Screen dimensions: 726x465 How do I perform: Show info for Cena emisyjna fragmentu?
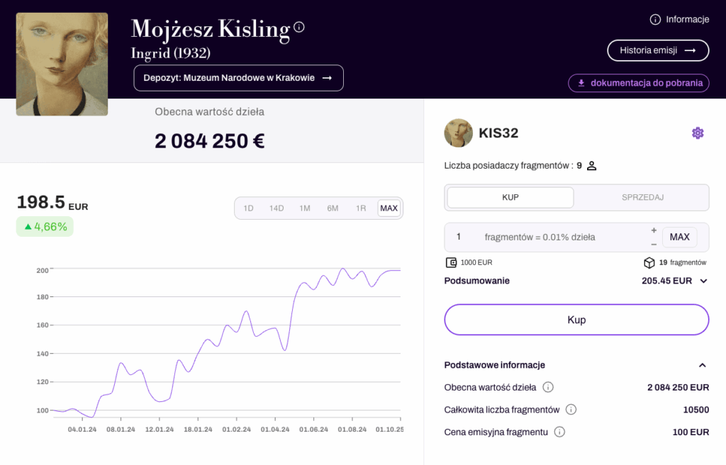tap(559, 432)
